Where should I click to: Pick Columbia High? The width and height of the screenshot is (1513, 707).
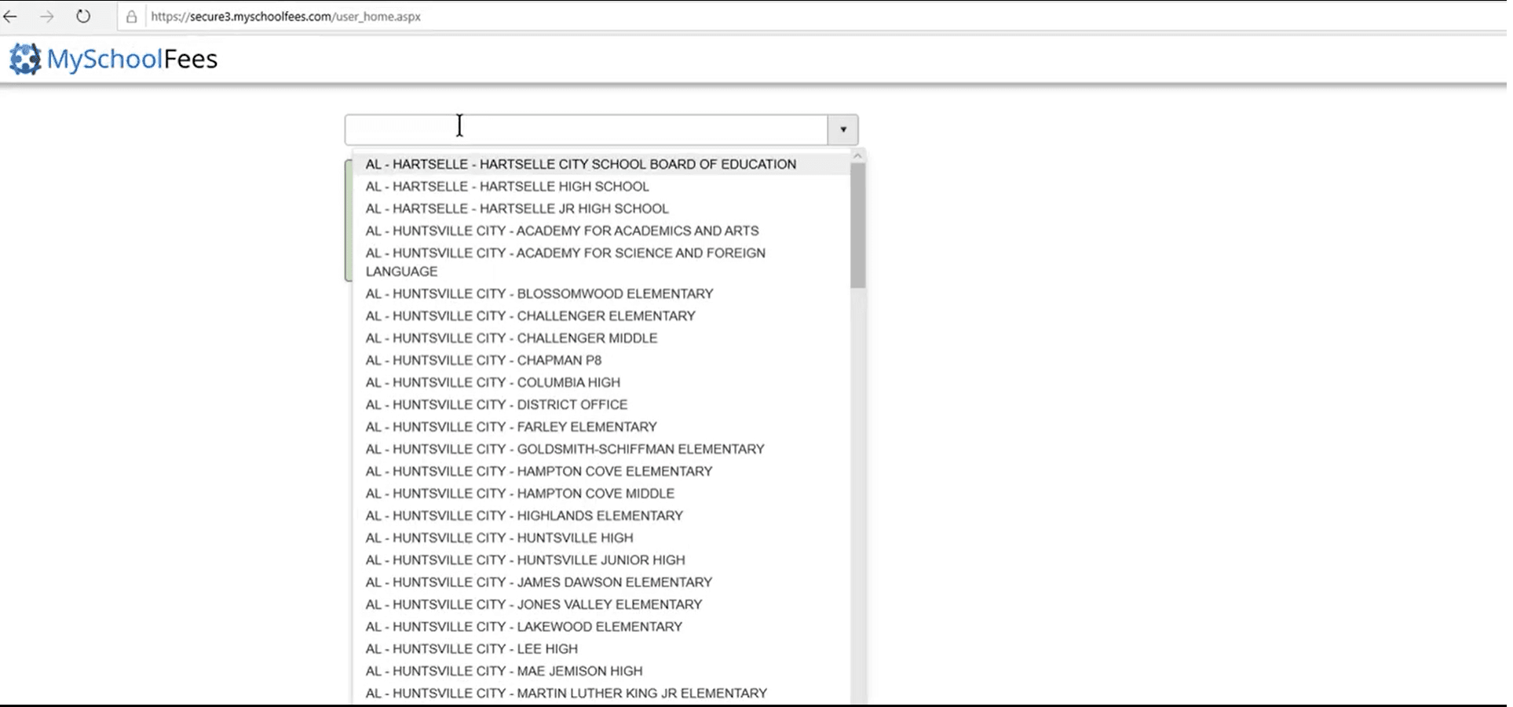point(601,382)
